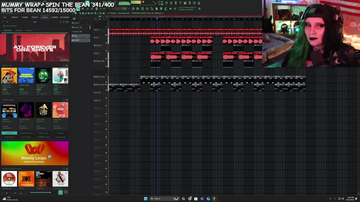Open the Weekly Loops banner
360x202 pixels.
click(35, 153)
